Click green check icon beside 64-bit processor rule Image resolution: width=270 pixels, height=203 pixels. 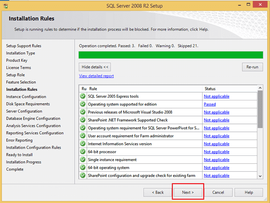point(83,152)
